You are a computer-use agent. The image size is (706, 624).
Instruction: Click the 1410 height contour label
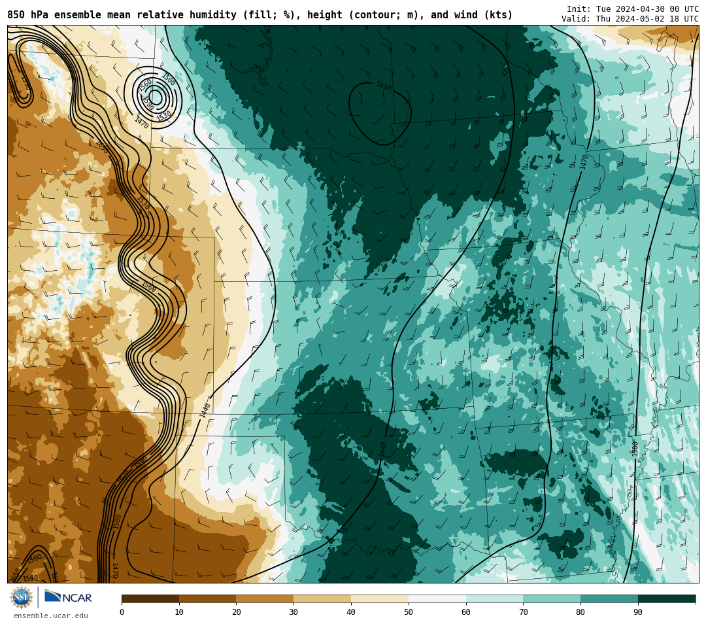point(384,86)
